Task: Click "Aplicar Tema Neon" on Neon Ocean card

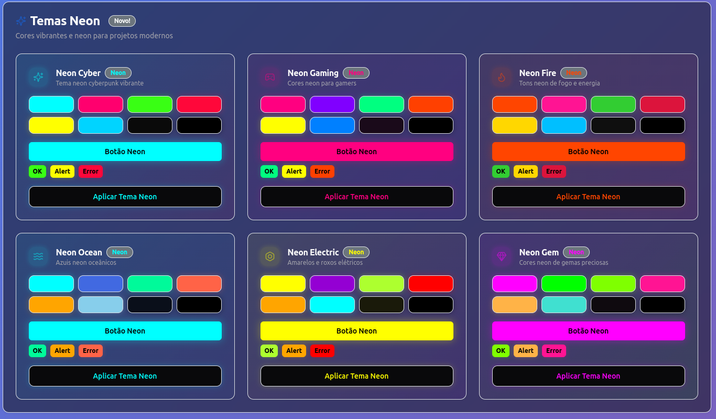Action: tap(125, 376)
